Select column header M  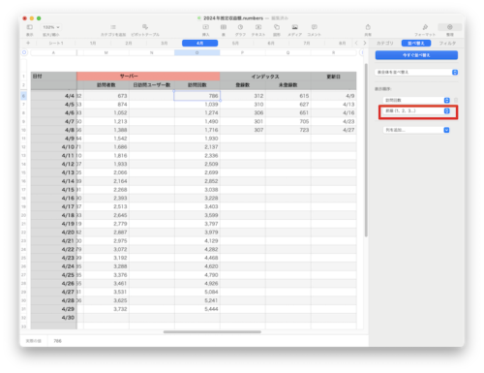(106, 52)
